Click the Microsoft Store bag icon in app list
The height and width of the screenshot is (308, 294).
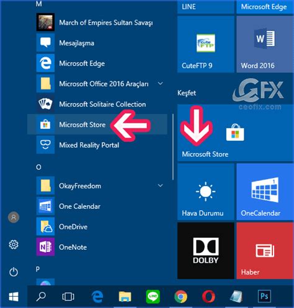(45, 125)
